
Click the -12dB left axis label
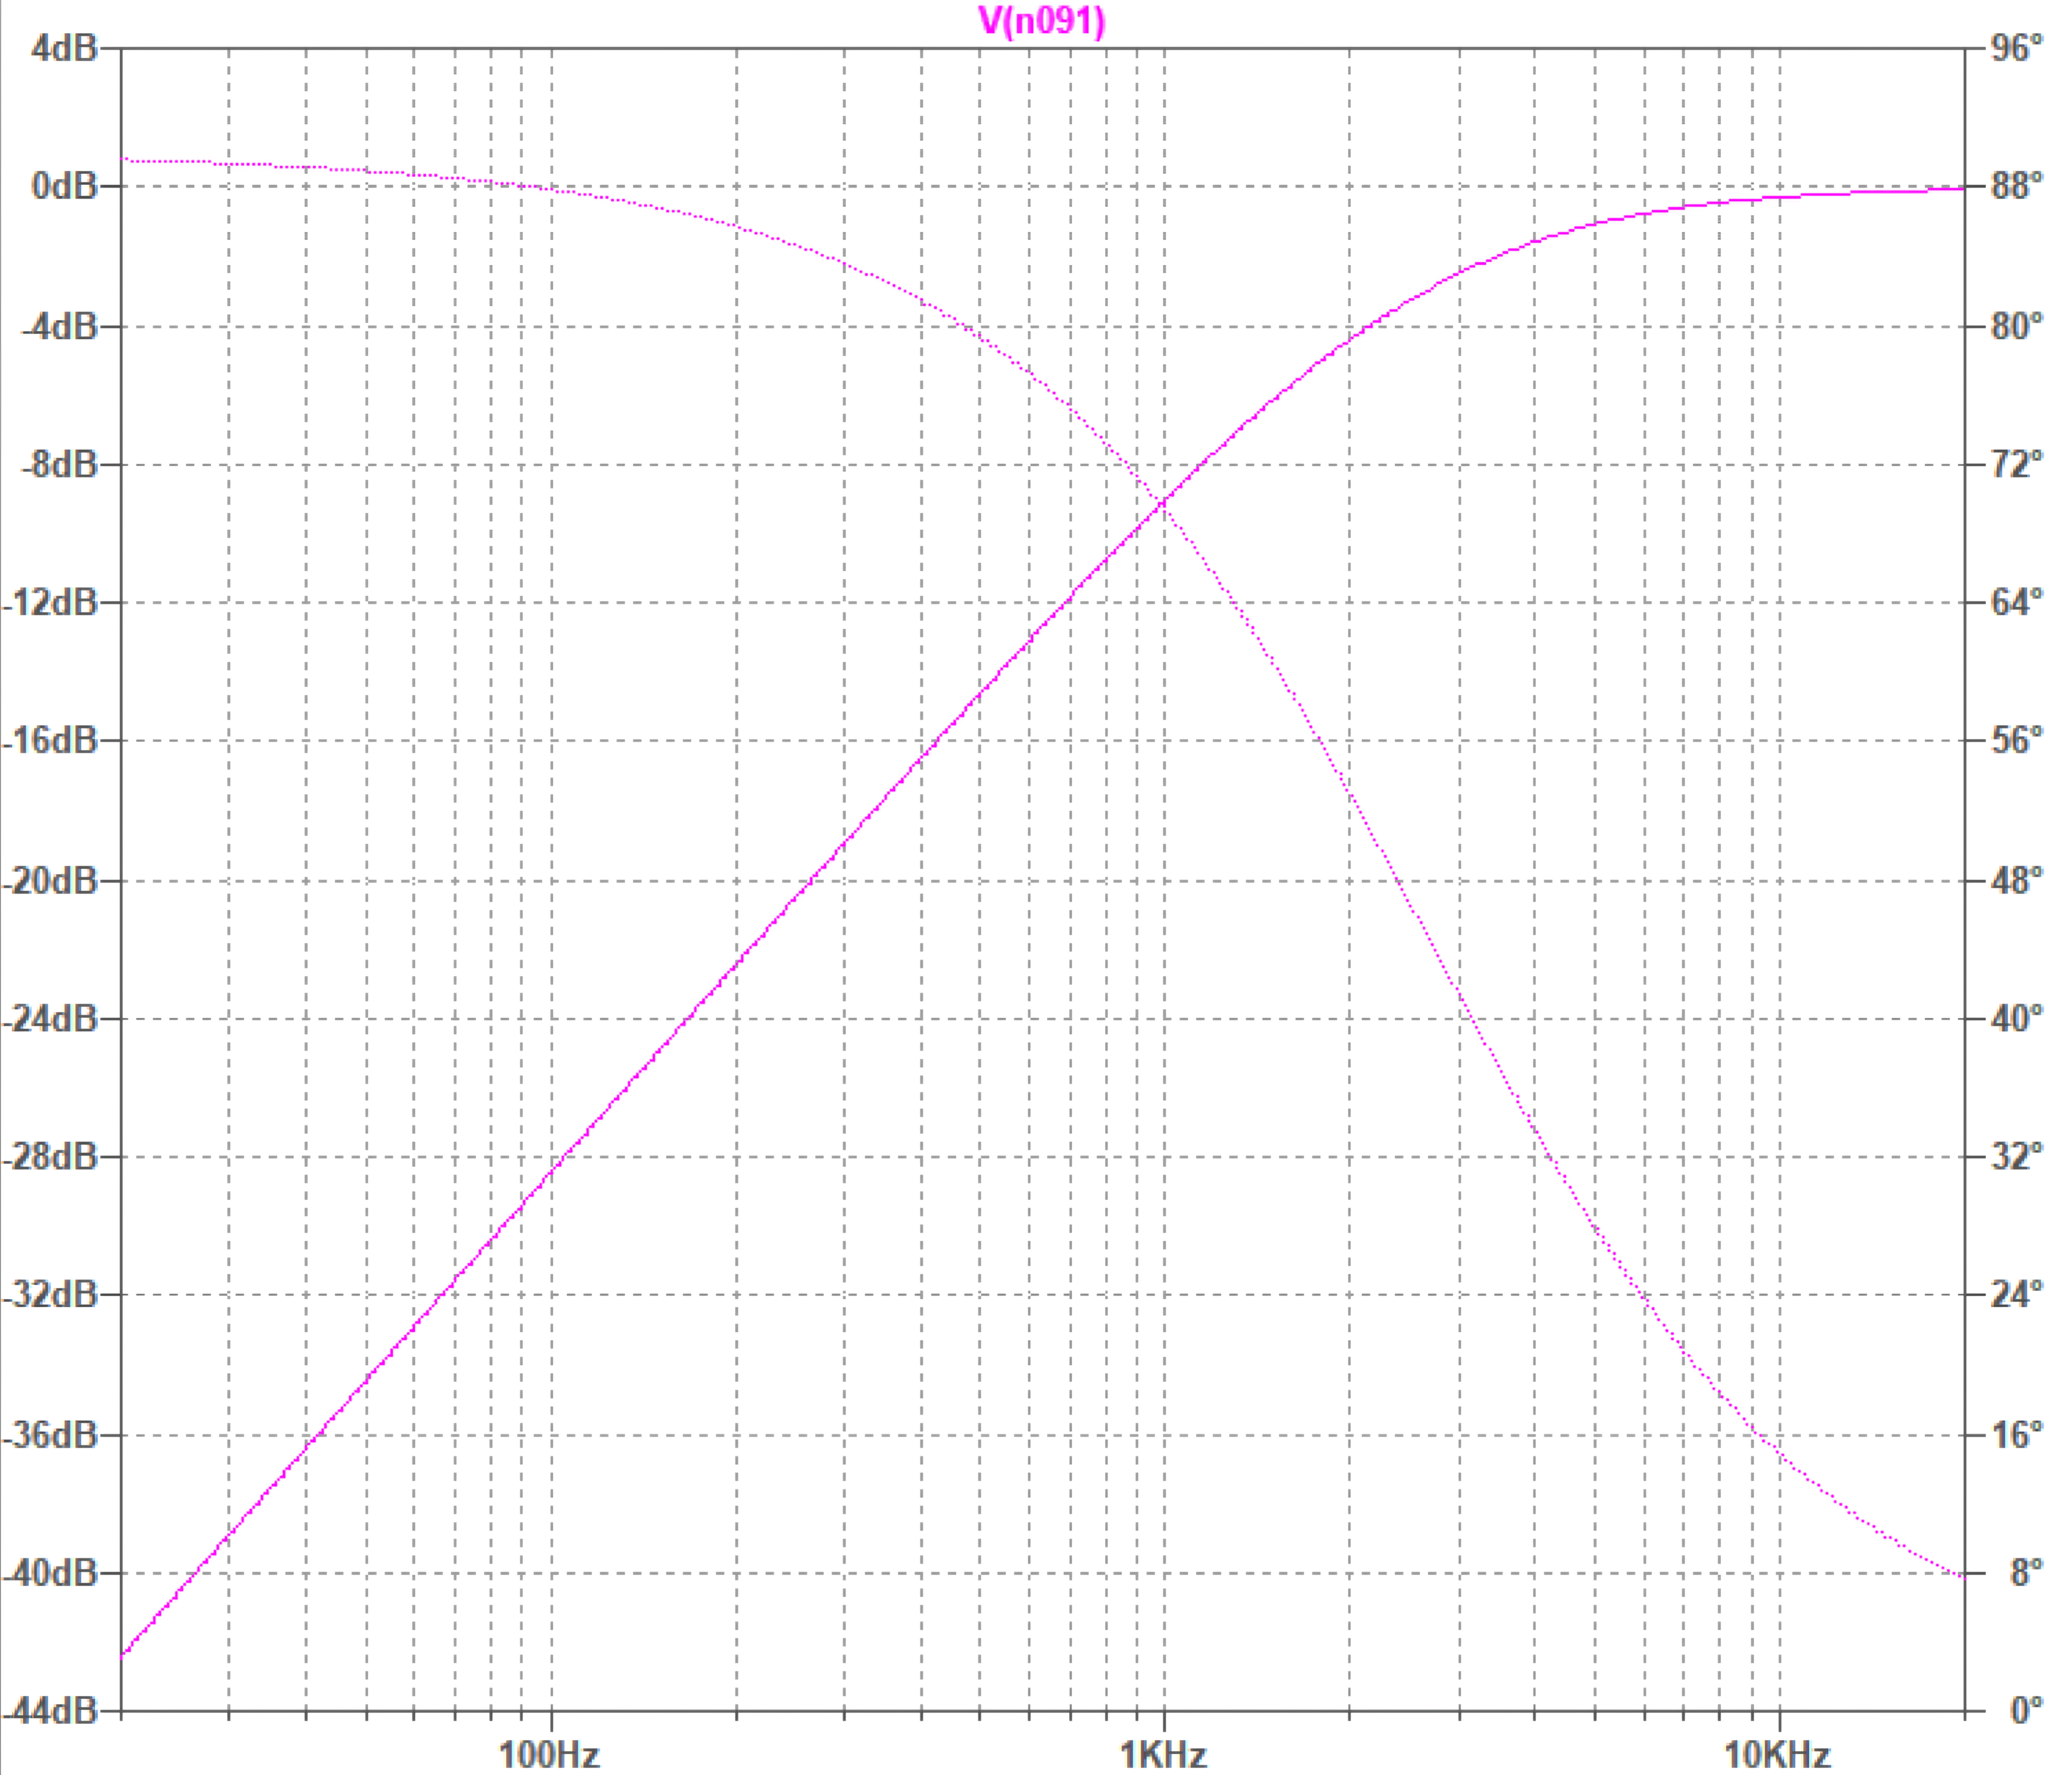click(50, 602)
